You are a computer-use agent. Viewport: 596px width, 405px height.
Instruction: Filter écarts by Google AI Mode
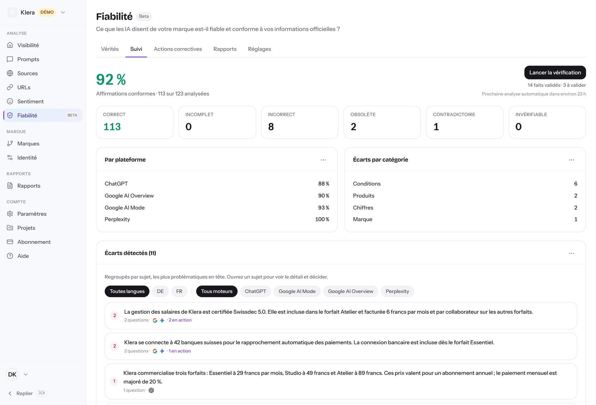click(x=297, y=291)
